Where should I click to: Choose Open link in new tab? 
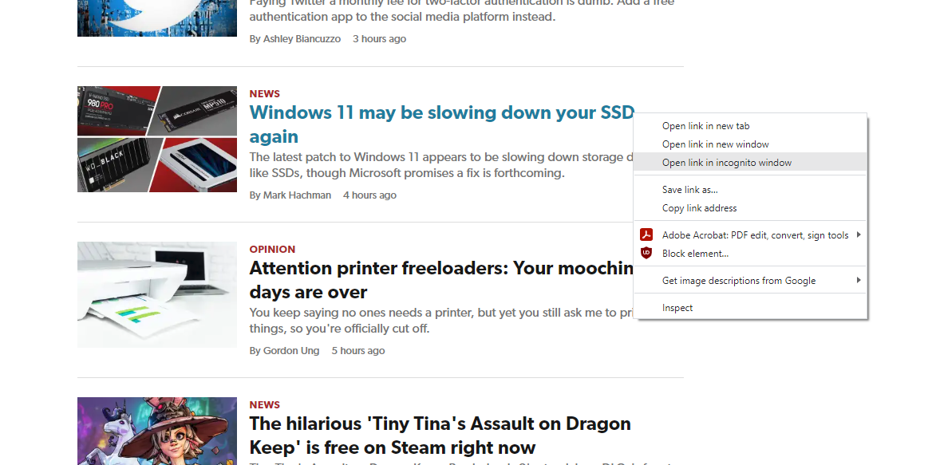coord(750,126)
